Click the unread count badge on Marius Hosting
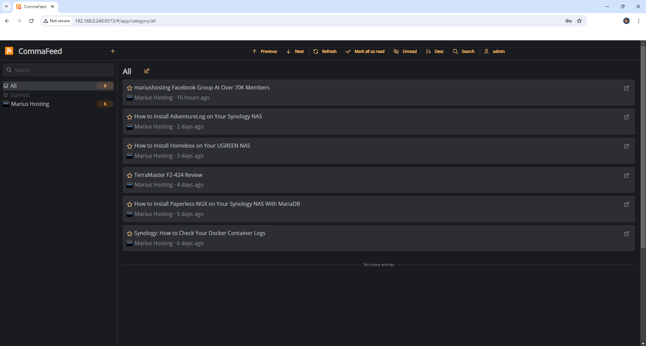 pyautogui.click(x=105, y=104)
